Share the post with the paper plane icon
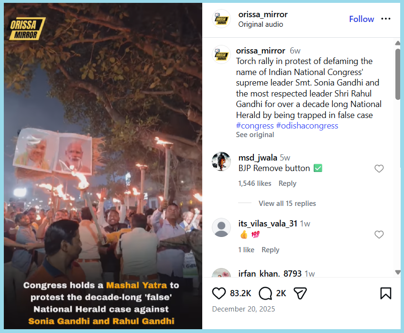 point(300,293)
